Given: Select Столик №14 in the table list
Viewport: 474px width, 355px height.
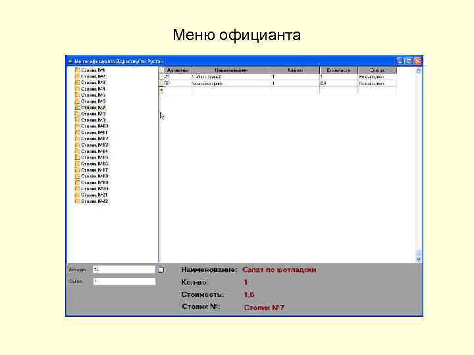Looking at the screenshot, I should [95, 152].
